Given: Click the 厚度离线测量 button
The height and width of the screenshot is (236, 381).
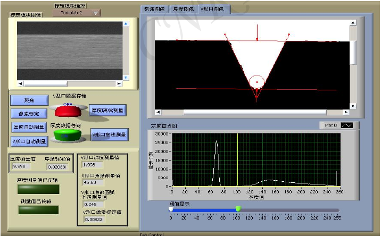Looking at the screenshot, I should pyautogui.click(x=107, y=111).
